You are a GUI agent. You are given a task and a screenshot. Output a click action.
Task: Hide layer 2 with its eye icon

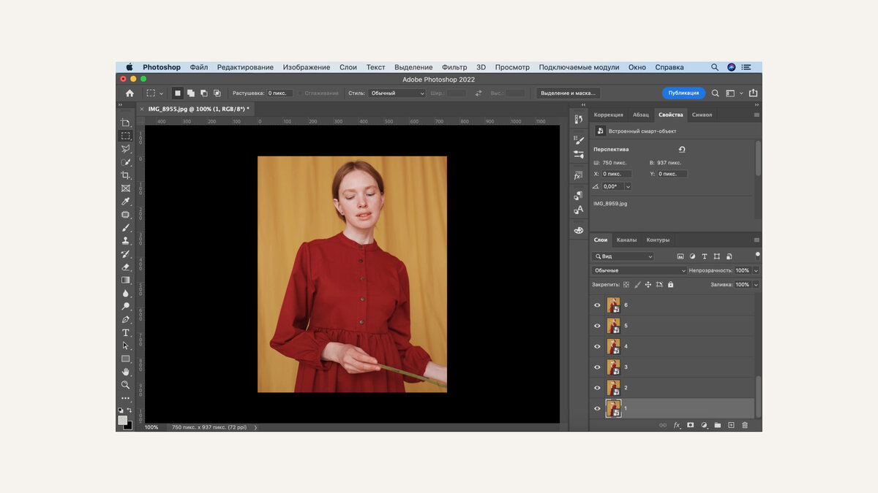(597, 388)
